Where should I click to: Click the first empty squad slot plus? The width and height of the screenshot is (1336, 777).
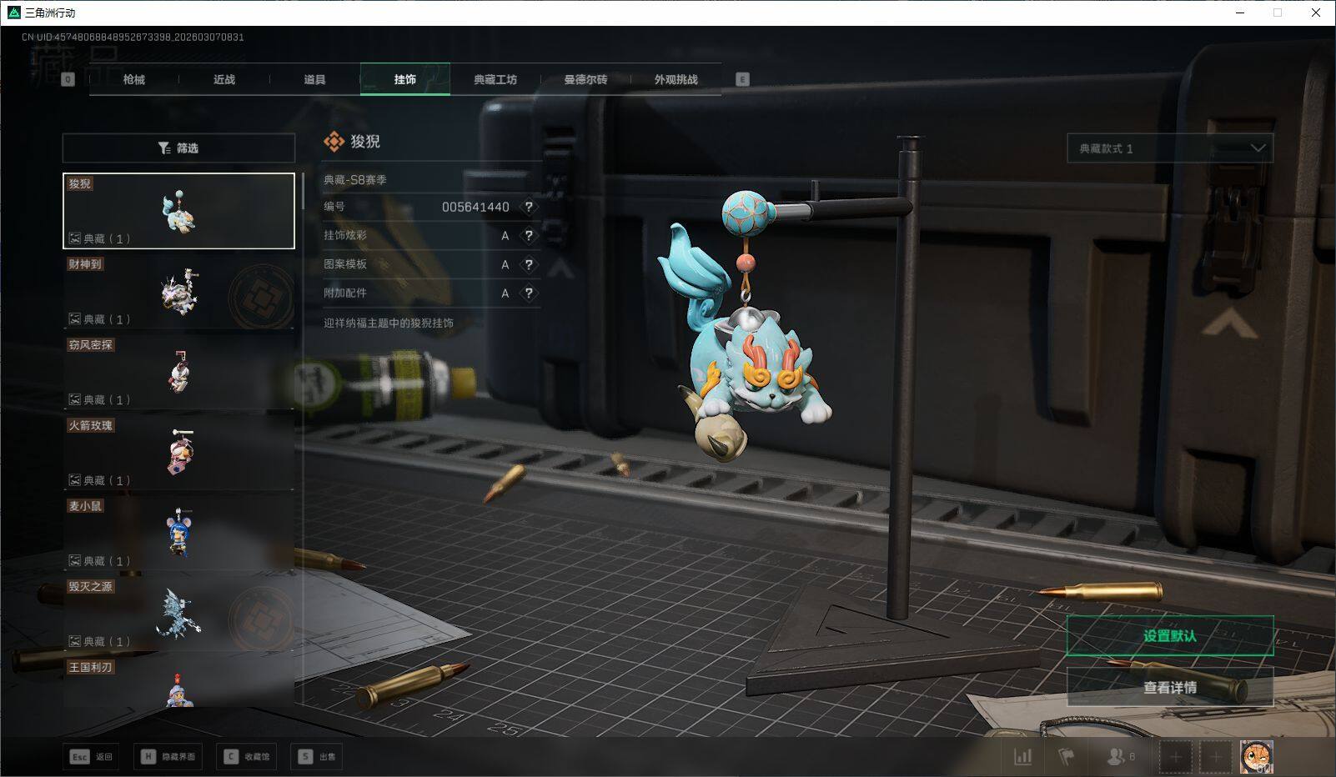[x=1175, y=757]
